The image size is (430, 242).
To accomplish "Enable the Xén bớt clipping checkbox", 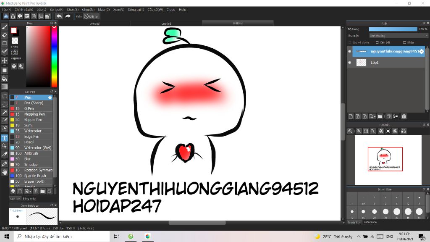I will (377, 42).
